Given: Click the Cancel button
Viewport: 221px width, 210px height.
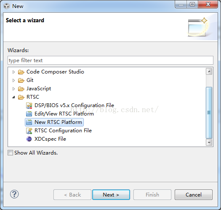Looking at the screenshot, I should point(194,194).
